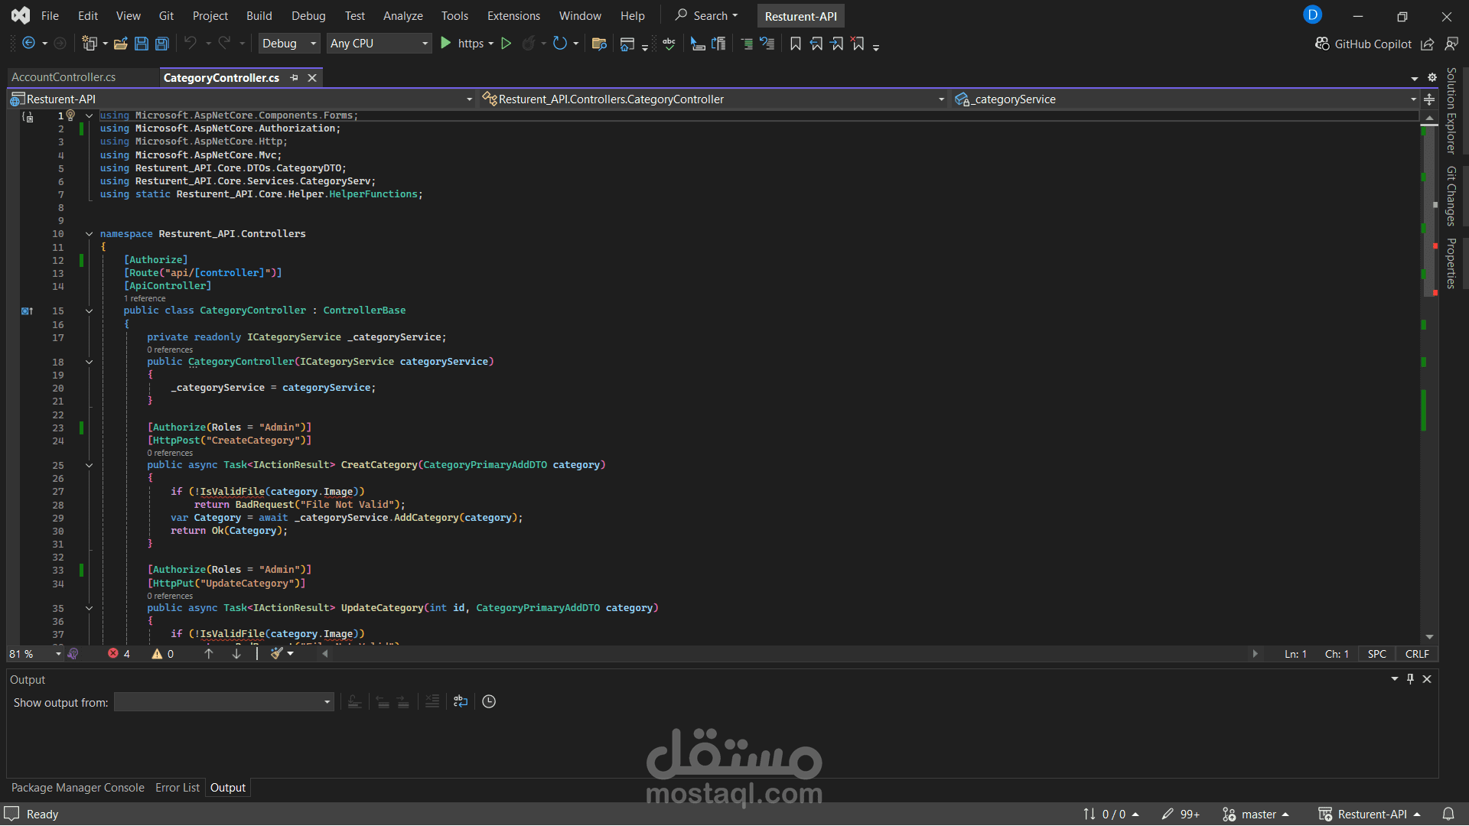1469x826 pixels.
Task: Open the Error List tab
Action: pos(178,788)
